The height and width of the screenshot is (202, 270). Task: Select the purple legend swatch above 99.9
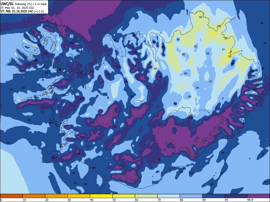pos(258,196)
